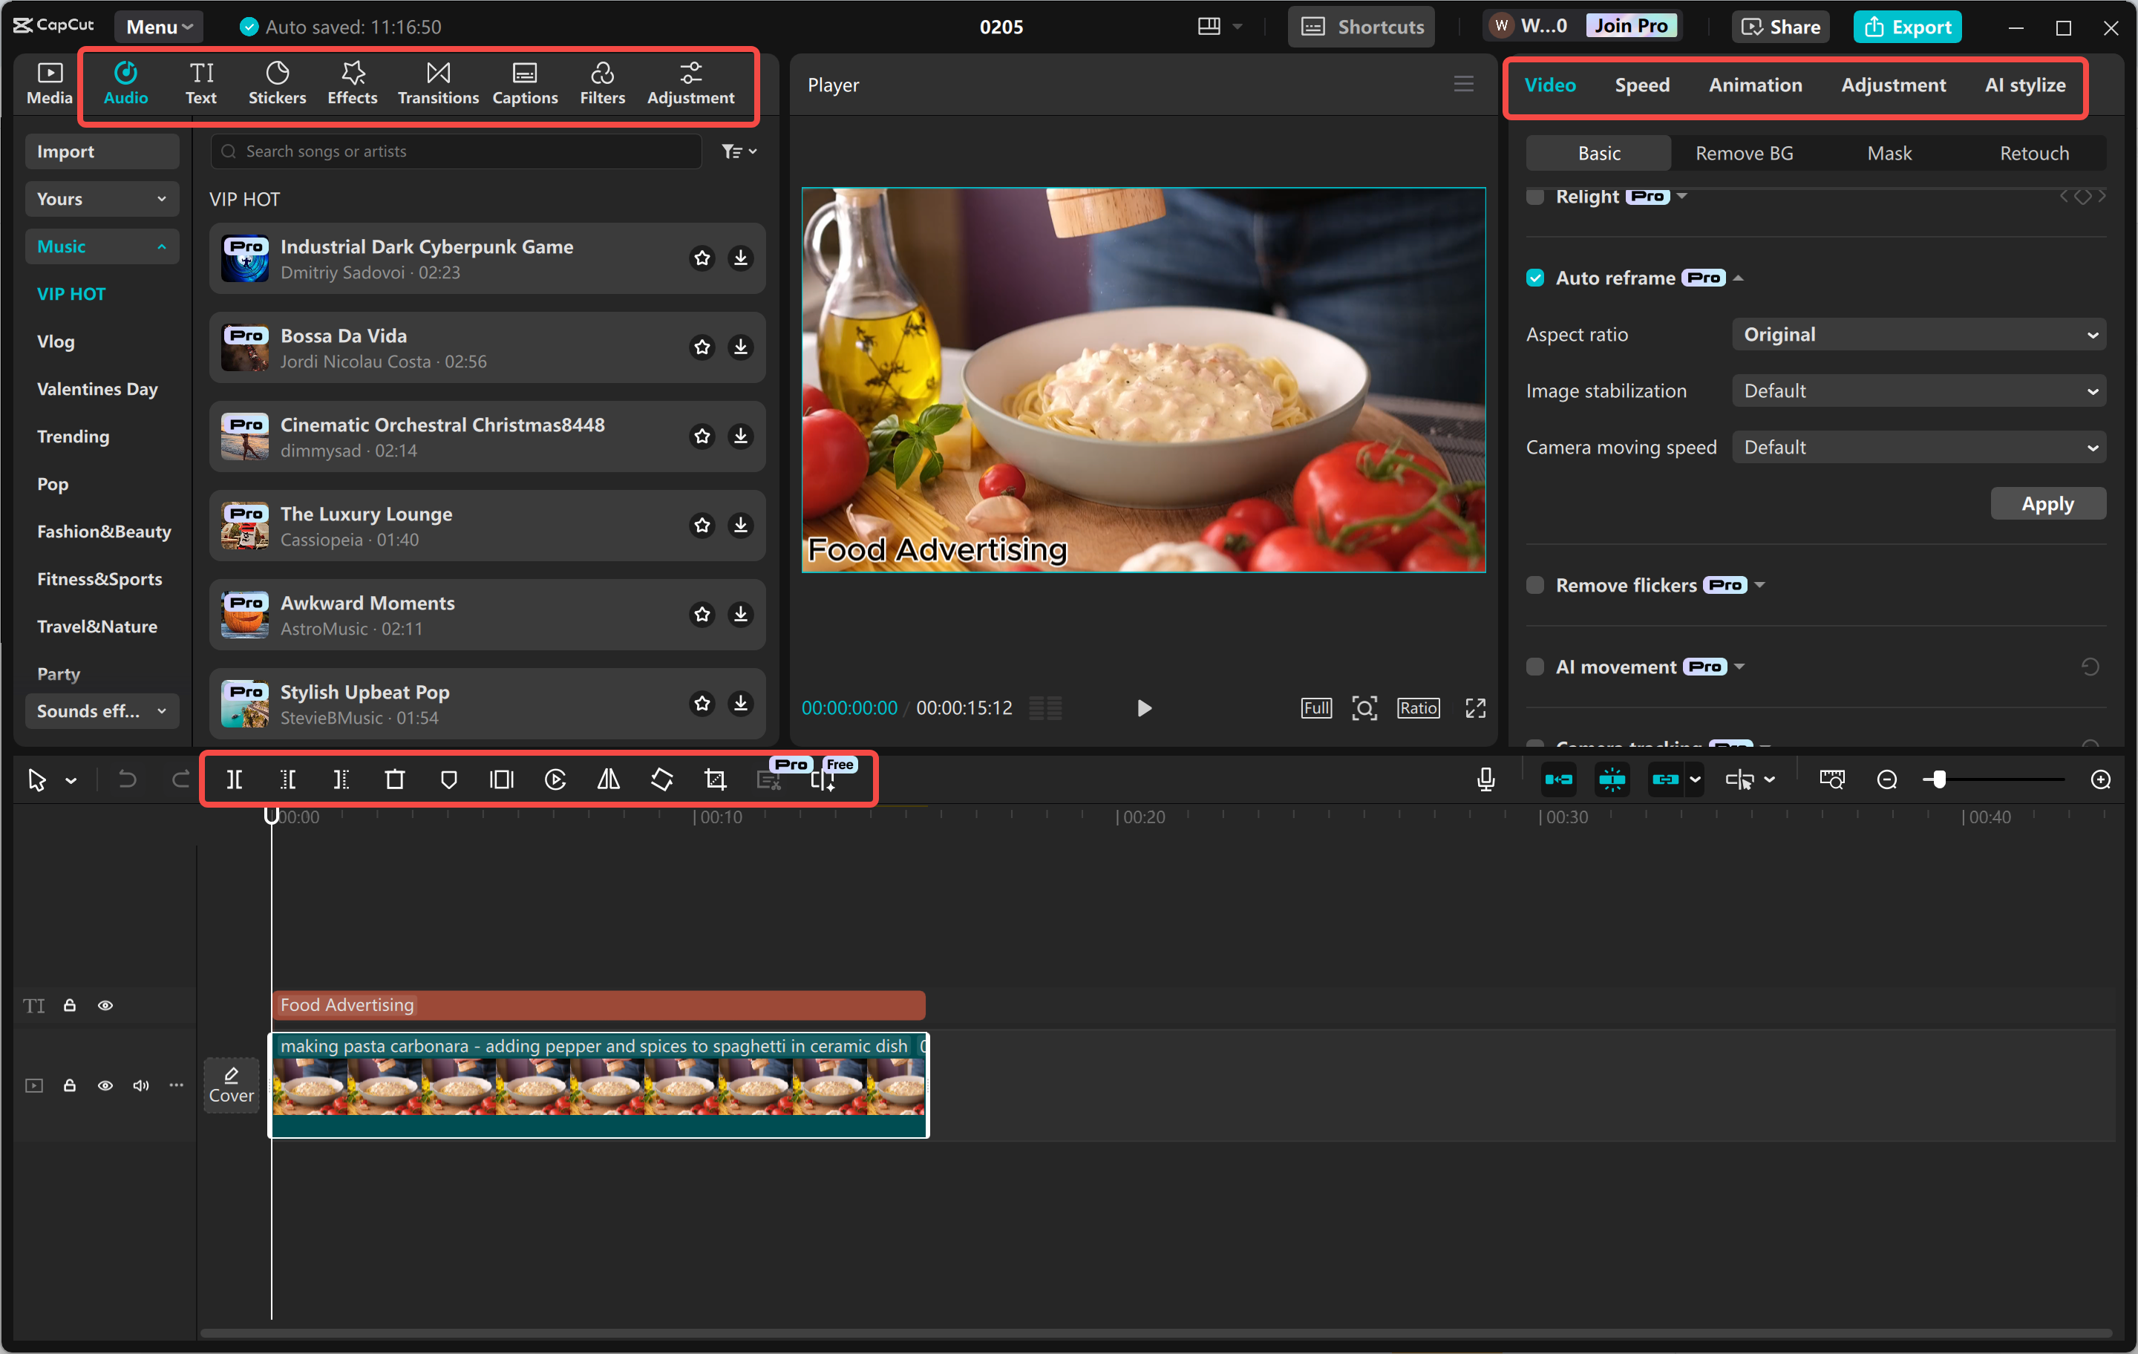Select the Crop tool in the timeline toolbar

pos(715,779)
